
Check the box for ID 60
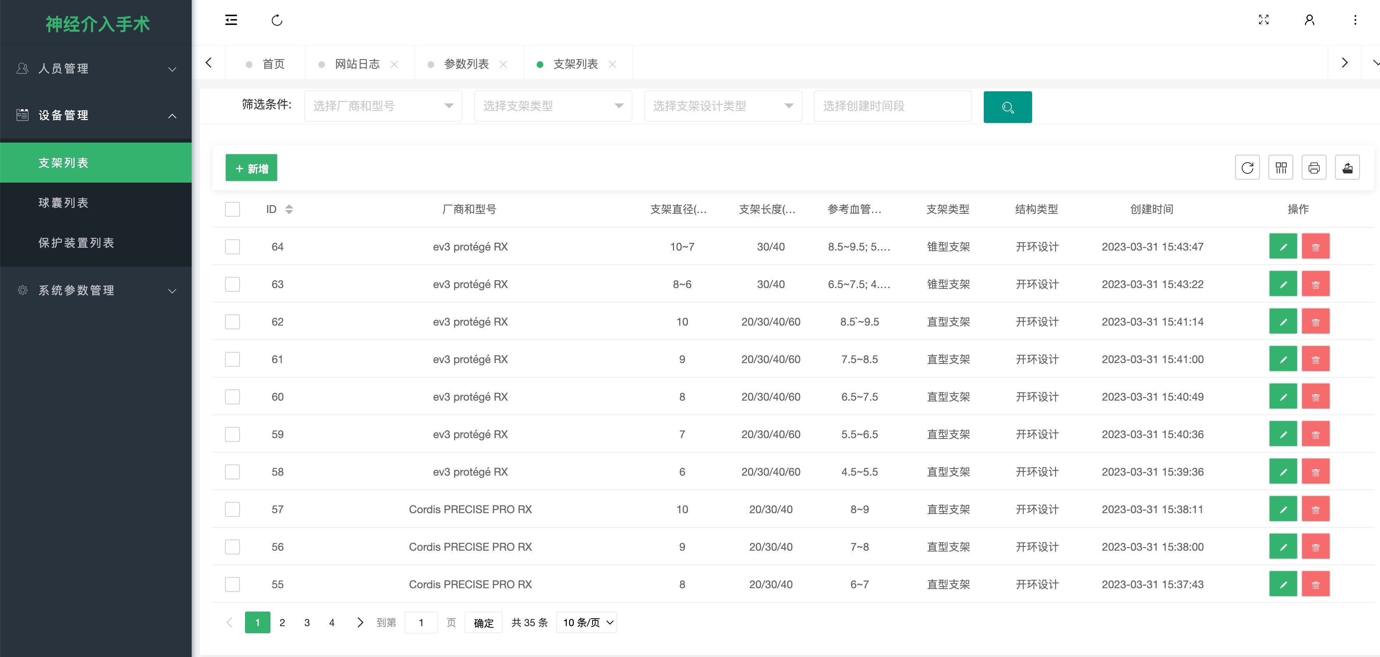(x=232, y=396)
